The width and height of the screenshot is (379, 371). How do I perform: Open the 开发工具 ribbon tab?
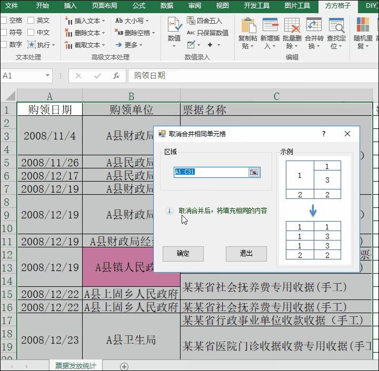click(257, 5)
